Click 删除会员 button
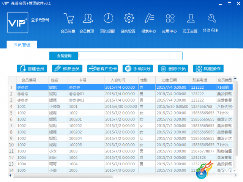The image size is (243, 182). click(173, 69)
